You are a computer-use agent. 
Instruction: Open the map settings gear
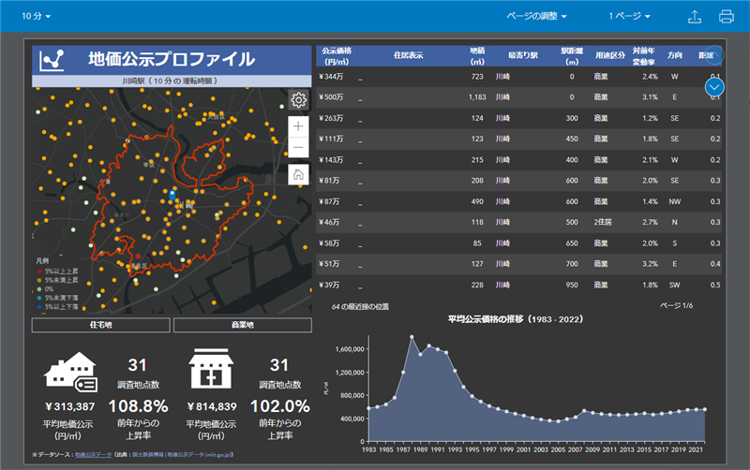click(x=298, y=100)
